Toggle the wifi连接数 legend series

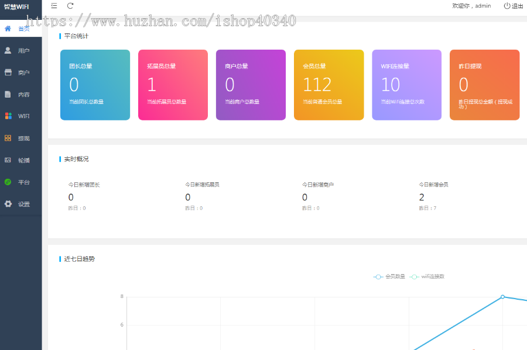427,276
